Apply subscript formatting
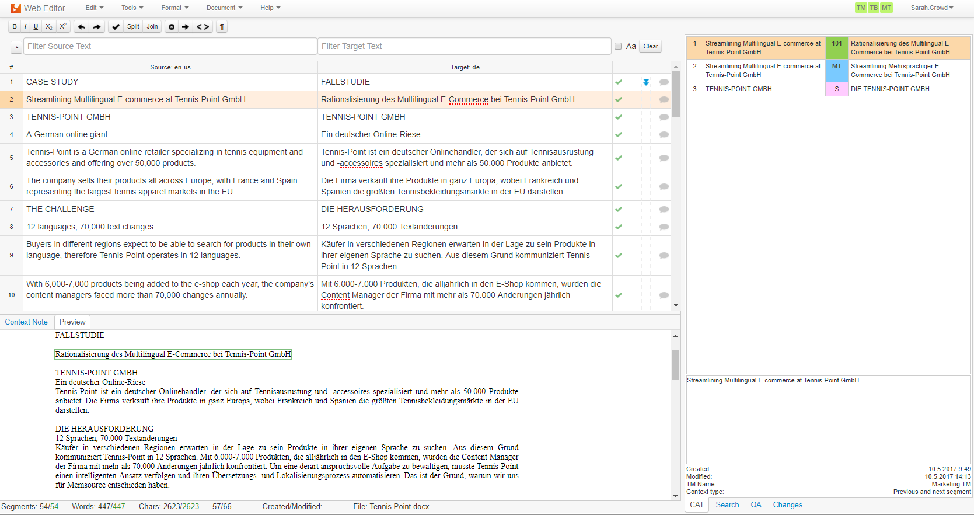The height and width of the screenshot is (515, 974). [49, 27]
